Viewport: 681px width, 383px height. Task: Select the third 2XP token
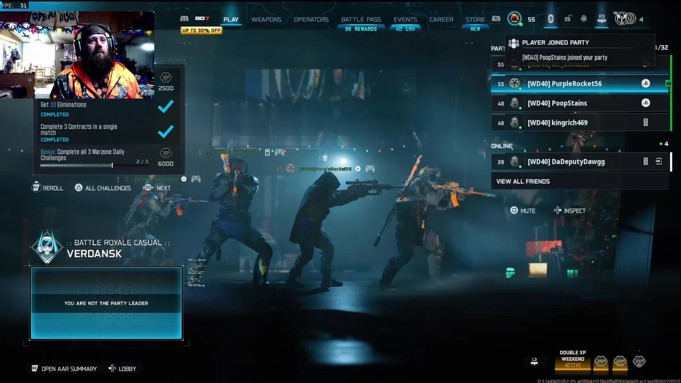click(x=639, y=362)
